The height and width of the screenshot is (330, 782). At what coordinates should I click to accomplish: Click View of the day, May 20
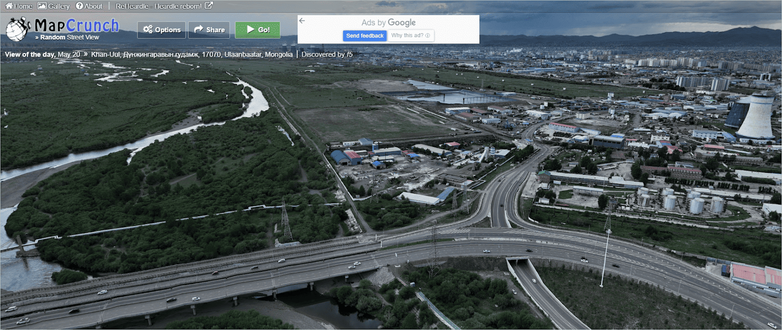point(43,54)
